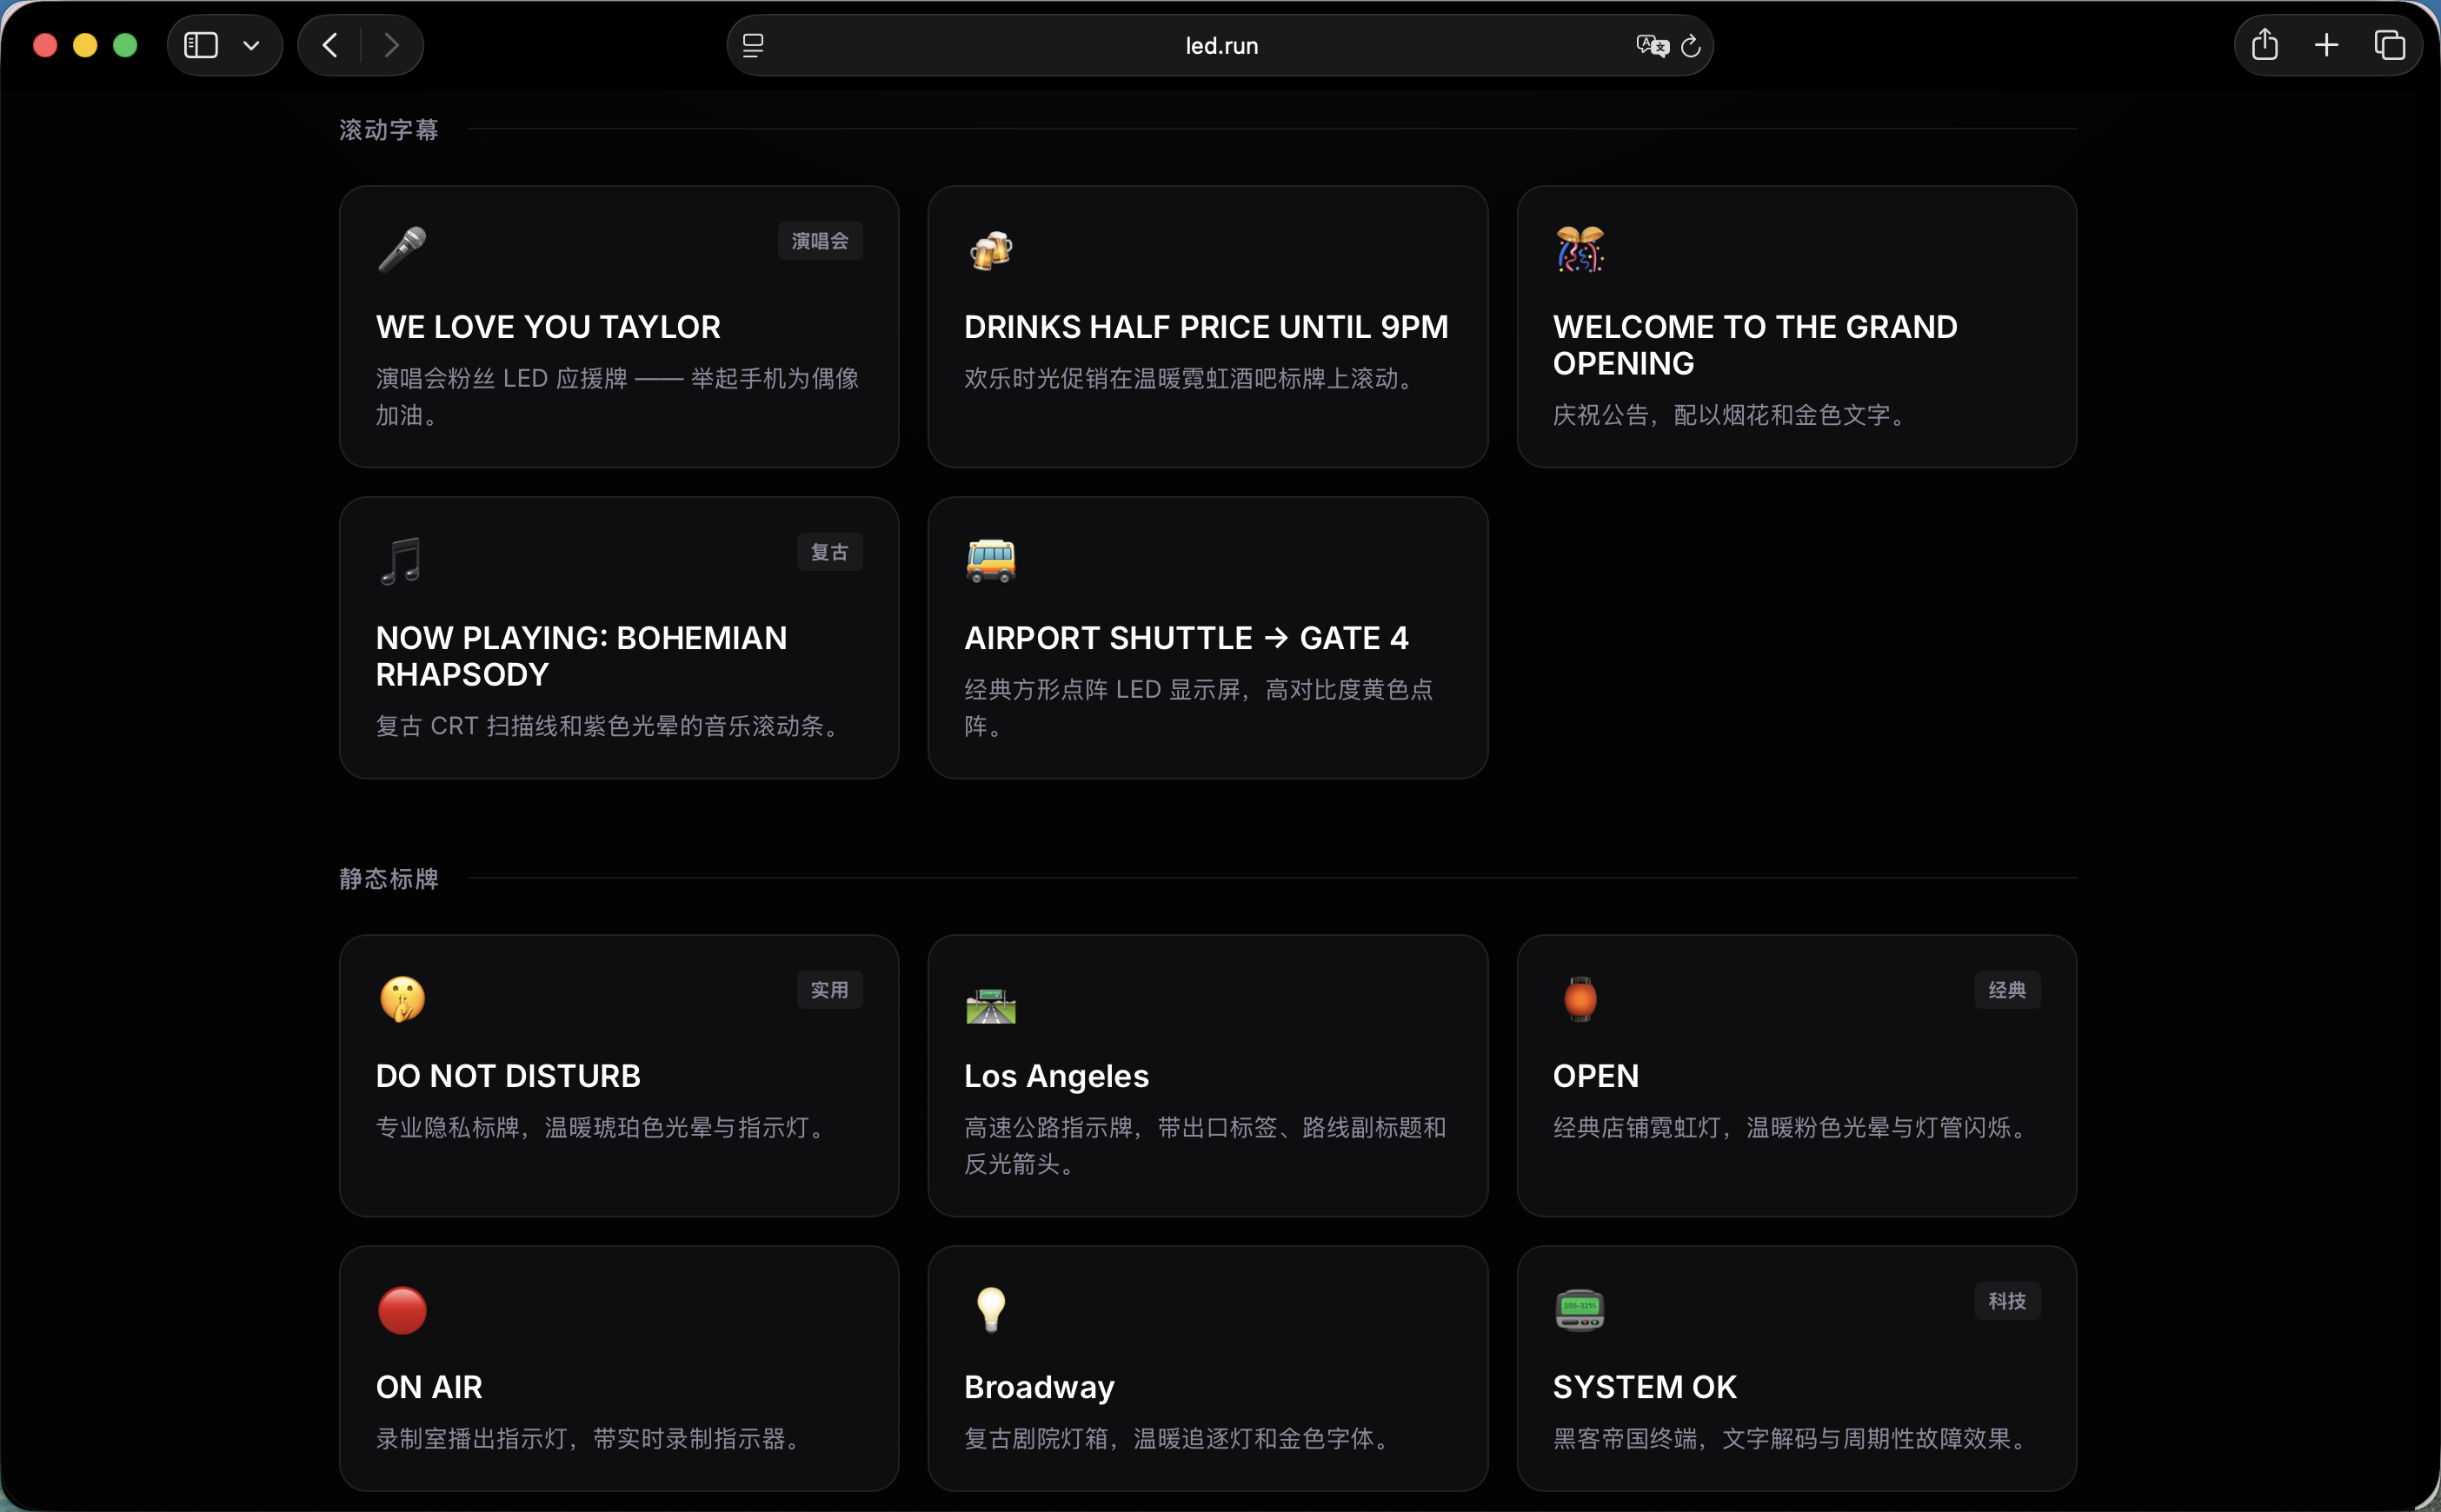The image size is (2441, 1512).
Task: Click the 科技 tag on SYSTEM OK
Action: click(2005, 1301)
